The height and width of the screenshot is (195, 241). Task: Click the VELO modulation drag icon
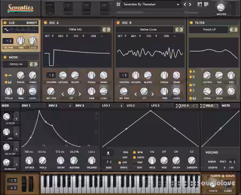(202, 106)
